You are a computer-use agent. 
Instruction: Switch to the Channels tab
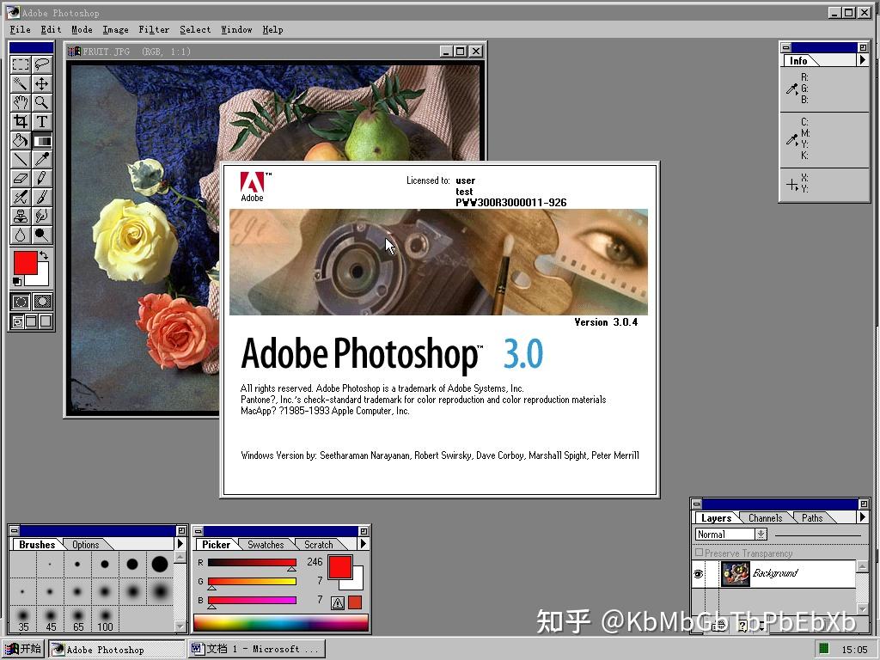click(x=764, y=517)
